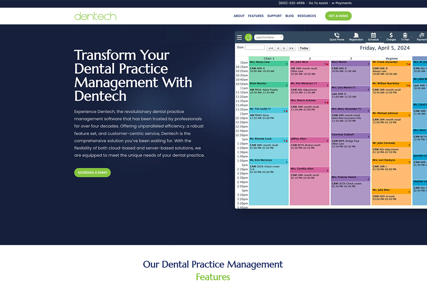
Task: Jump back with the << button
Action: click(271, 48)
